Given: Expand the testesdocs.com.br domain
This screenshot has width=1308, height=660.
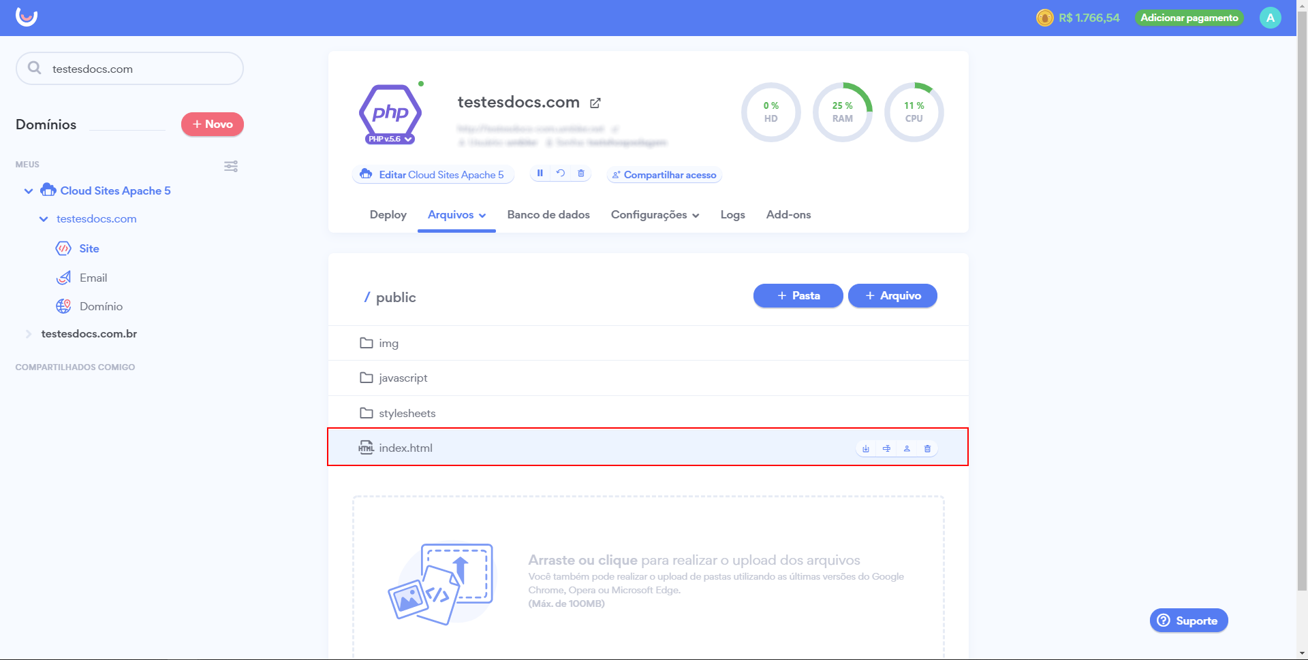Looking at the screenshot, I should [x=29, y=334].
